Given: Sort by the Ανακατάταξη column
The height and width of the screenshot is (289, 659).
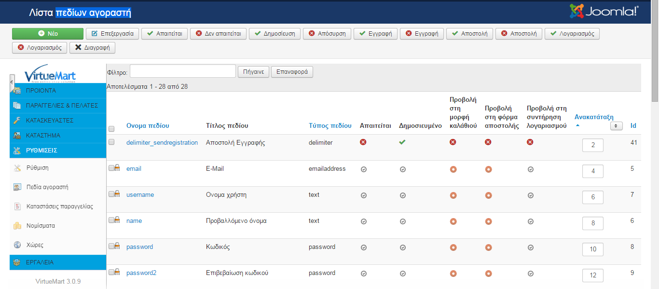Looking at the screenshot, I should click(x=594, y=117).
